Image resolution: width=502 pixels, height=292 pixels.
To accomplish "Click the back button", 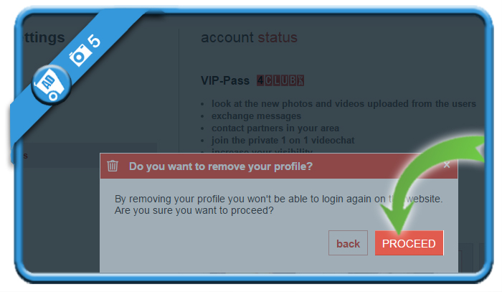I will (348, 243).
